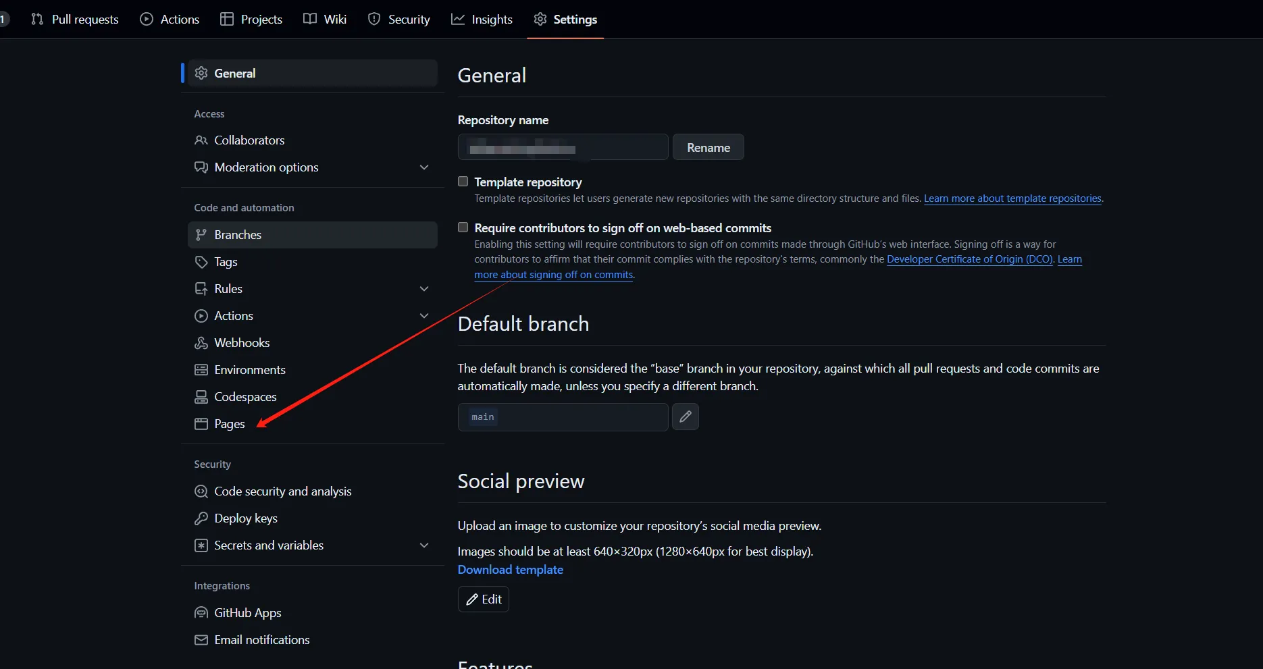The image size is (1263, 669).
Task: Click the Tags icon in sidebar
Action: coord(201,262)
